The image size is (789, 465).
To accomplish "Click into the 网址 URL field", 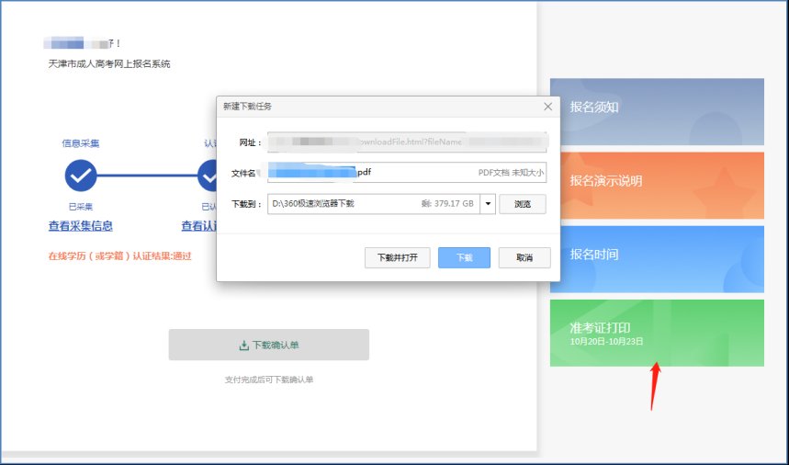I will pyautogui.click(x=404, y=142).
